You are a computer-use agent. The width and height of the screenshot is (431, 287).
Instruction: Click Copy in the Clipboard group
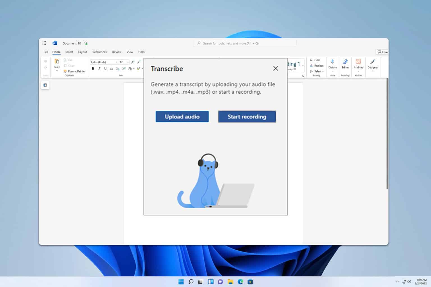[x=69, y=66]
